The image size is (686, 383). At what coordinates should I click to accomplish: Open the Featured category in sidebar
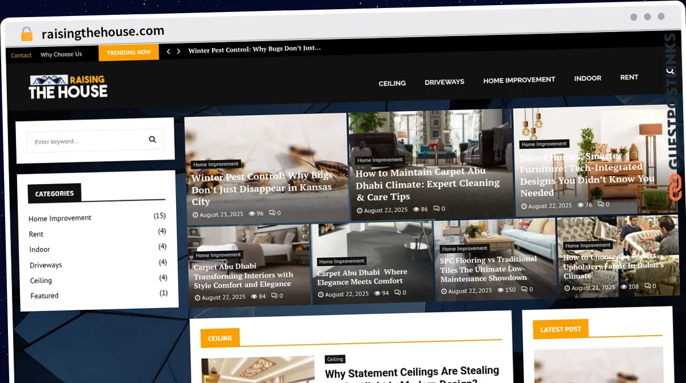pyautogui.click(x=44, y=296)
